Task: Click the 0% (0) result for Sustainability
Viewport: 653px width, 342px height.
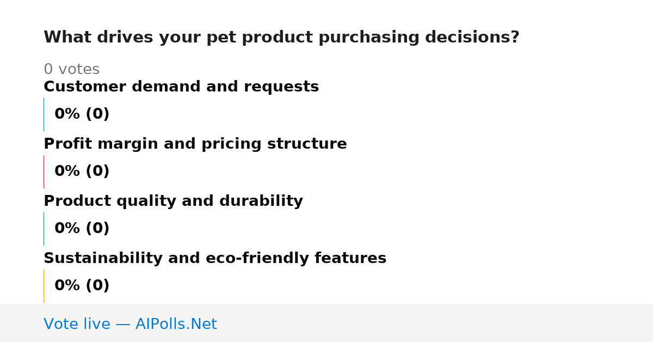Action: point(82,286)
